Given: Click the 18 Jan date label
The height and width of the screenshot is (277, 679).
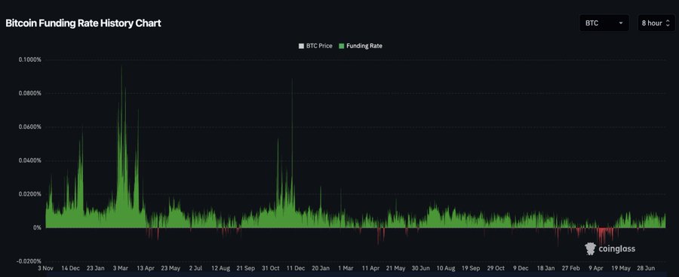Looking at the screenshot, I should (x=546, y=269).
